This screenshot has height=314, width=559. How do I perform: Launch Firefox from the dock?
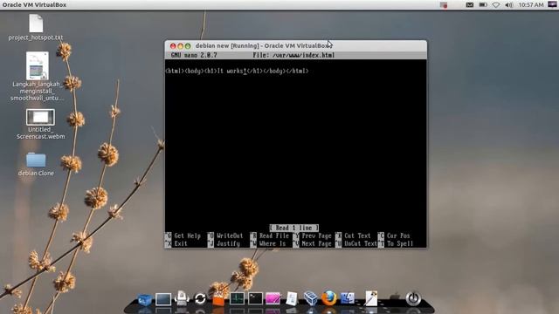click(328, 298)
